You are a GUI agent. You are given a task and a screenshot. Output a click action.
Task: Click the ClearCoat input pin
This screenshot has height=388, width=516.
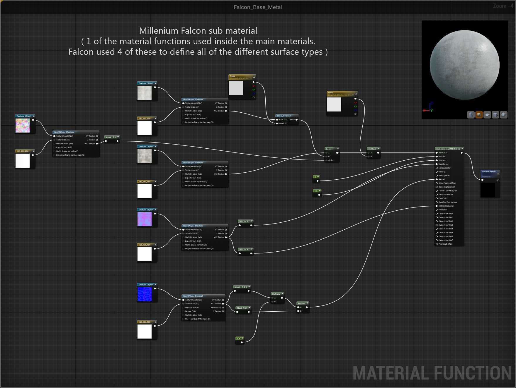(437, 198)
